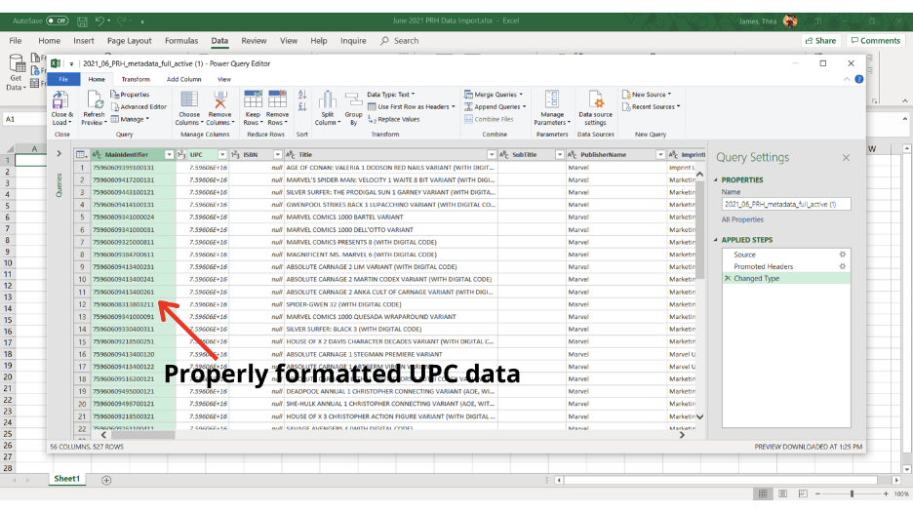Viewport: 913px width, 513px height.
Task: Click the Remove Columns icon
Action: click(x=219, y=100)
